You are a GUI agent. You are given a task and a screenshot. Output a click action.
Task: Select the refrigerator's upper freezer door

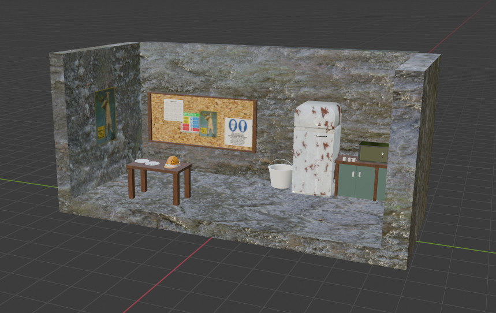(x=317, y=116)
